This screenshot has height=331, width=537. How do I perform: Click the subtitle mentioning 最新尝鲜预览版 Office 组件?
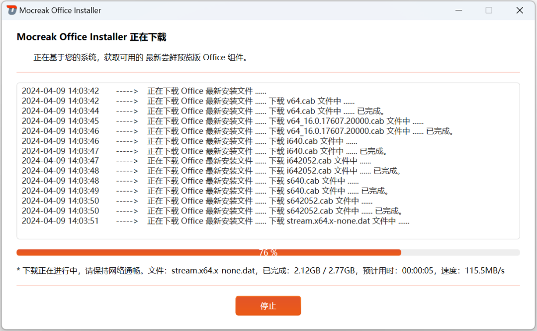point(141,57)
